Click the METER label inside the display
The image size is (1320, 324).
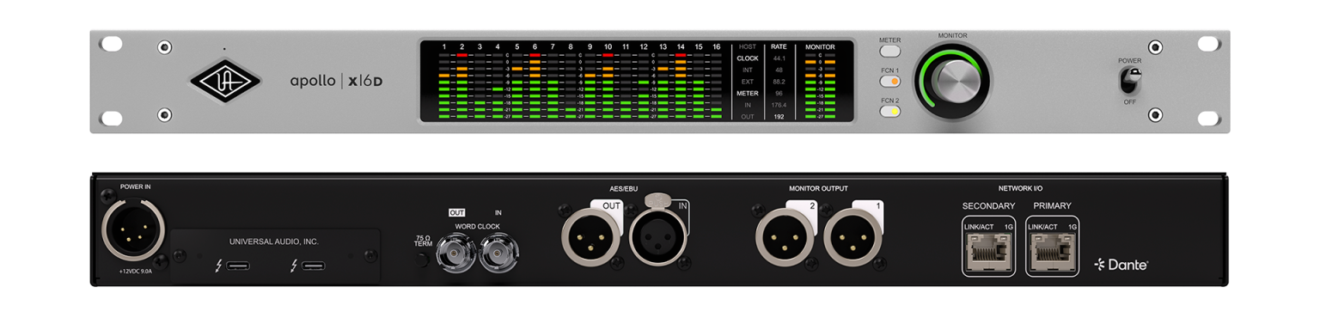click(x=747, y=93)
